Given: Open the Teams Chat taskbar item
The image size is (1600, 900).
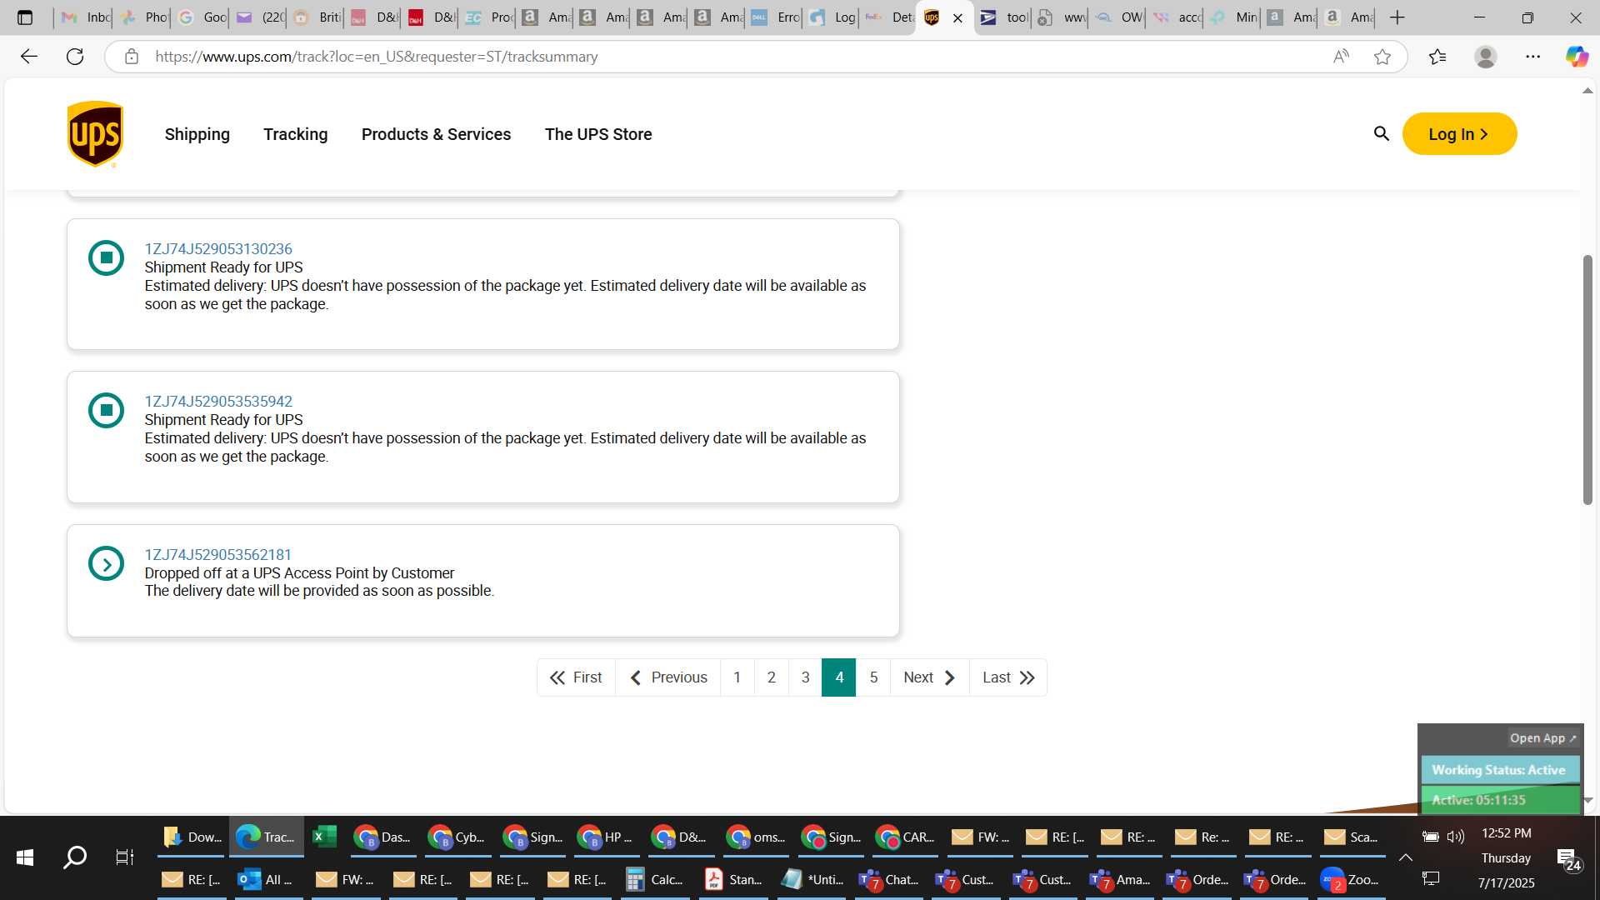Looking at the screenshot, I should point(889,879).
